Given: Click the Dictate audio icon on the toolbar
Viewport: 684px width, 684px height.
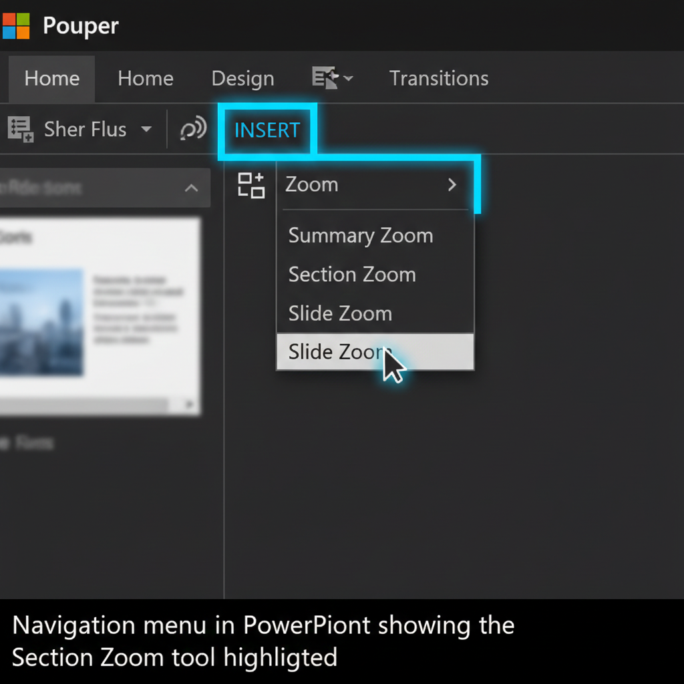Looking at the screenshot, I should coord(192,129).
